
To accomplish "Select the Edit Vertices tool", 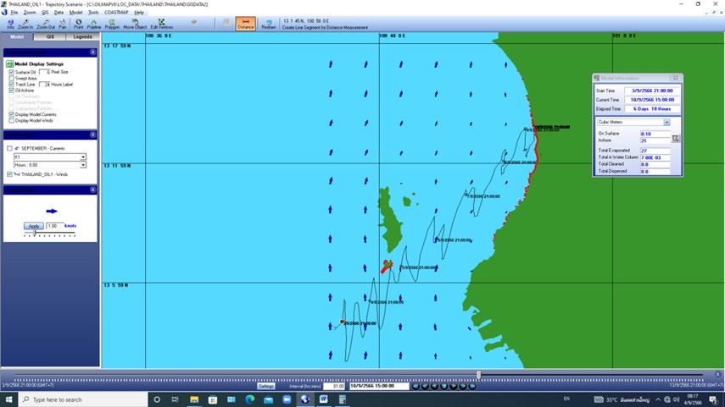I will click(x=161, y=23).
